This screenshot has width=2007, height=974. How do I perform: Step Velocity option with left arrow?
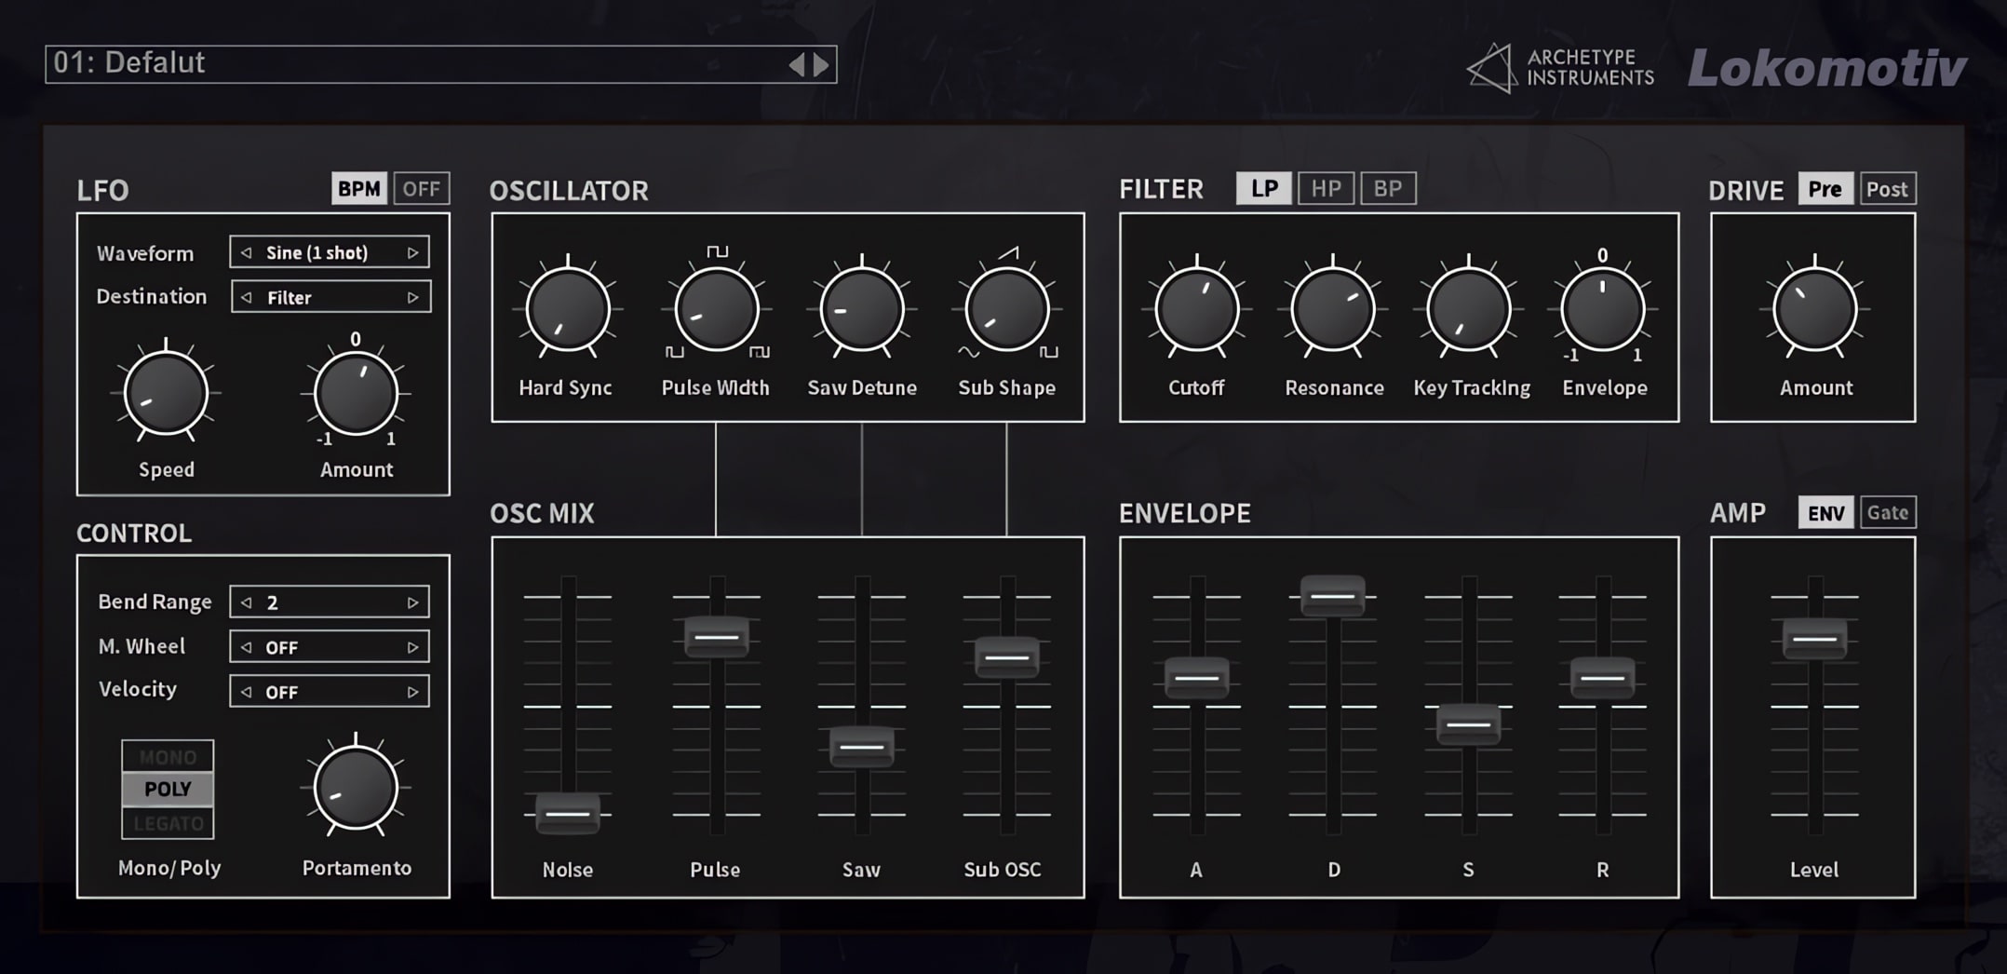[247, 692]
